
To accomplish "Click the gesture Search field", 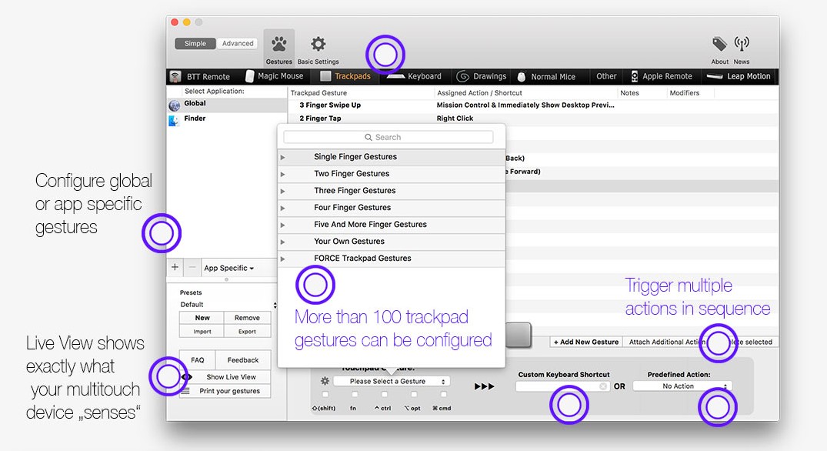I will [388, 137].
